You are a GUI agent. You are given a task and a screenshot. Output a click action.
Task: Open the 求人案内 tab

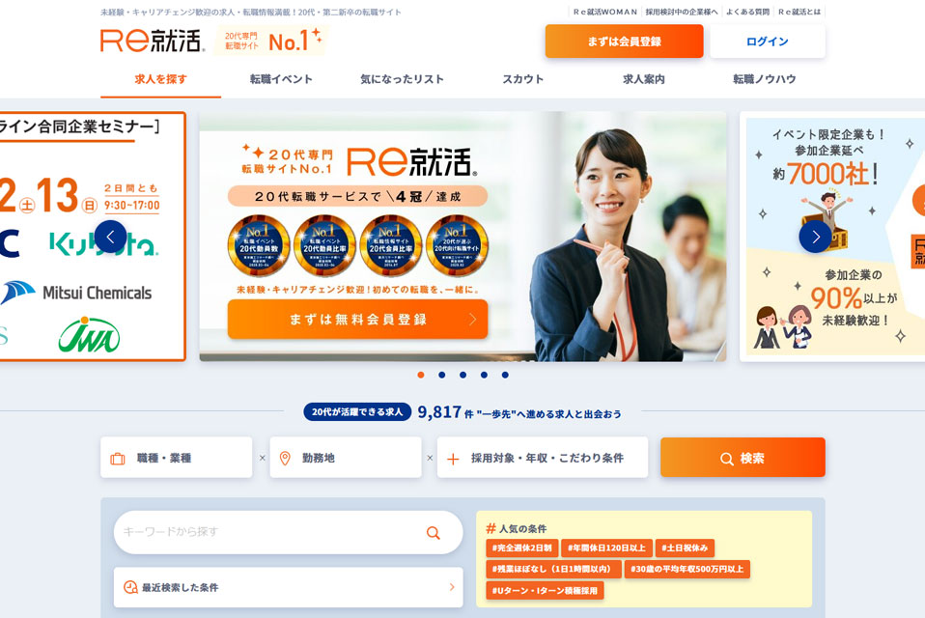644,79
